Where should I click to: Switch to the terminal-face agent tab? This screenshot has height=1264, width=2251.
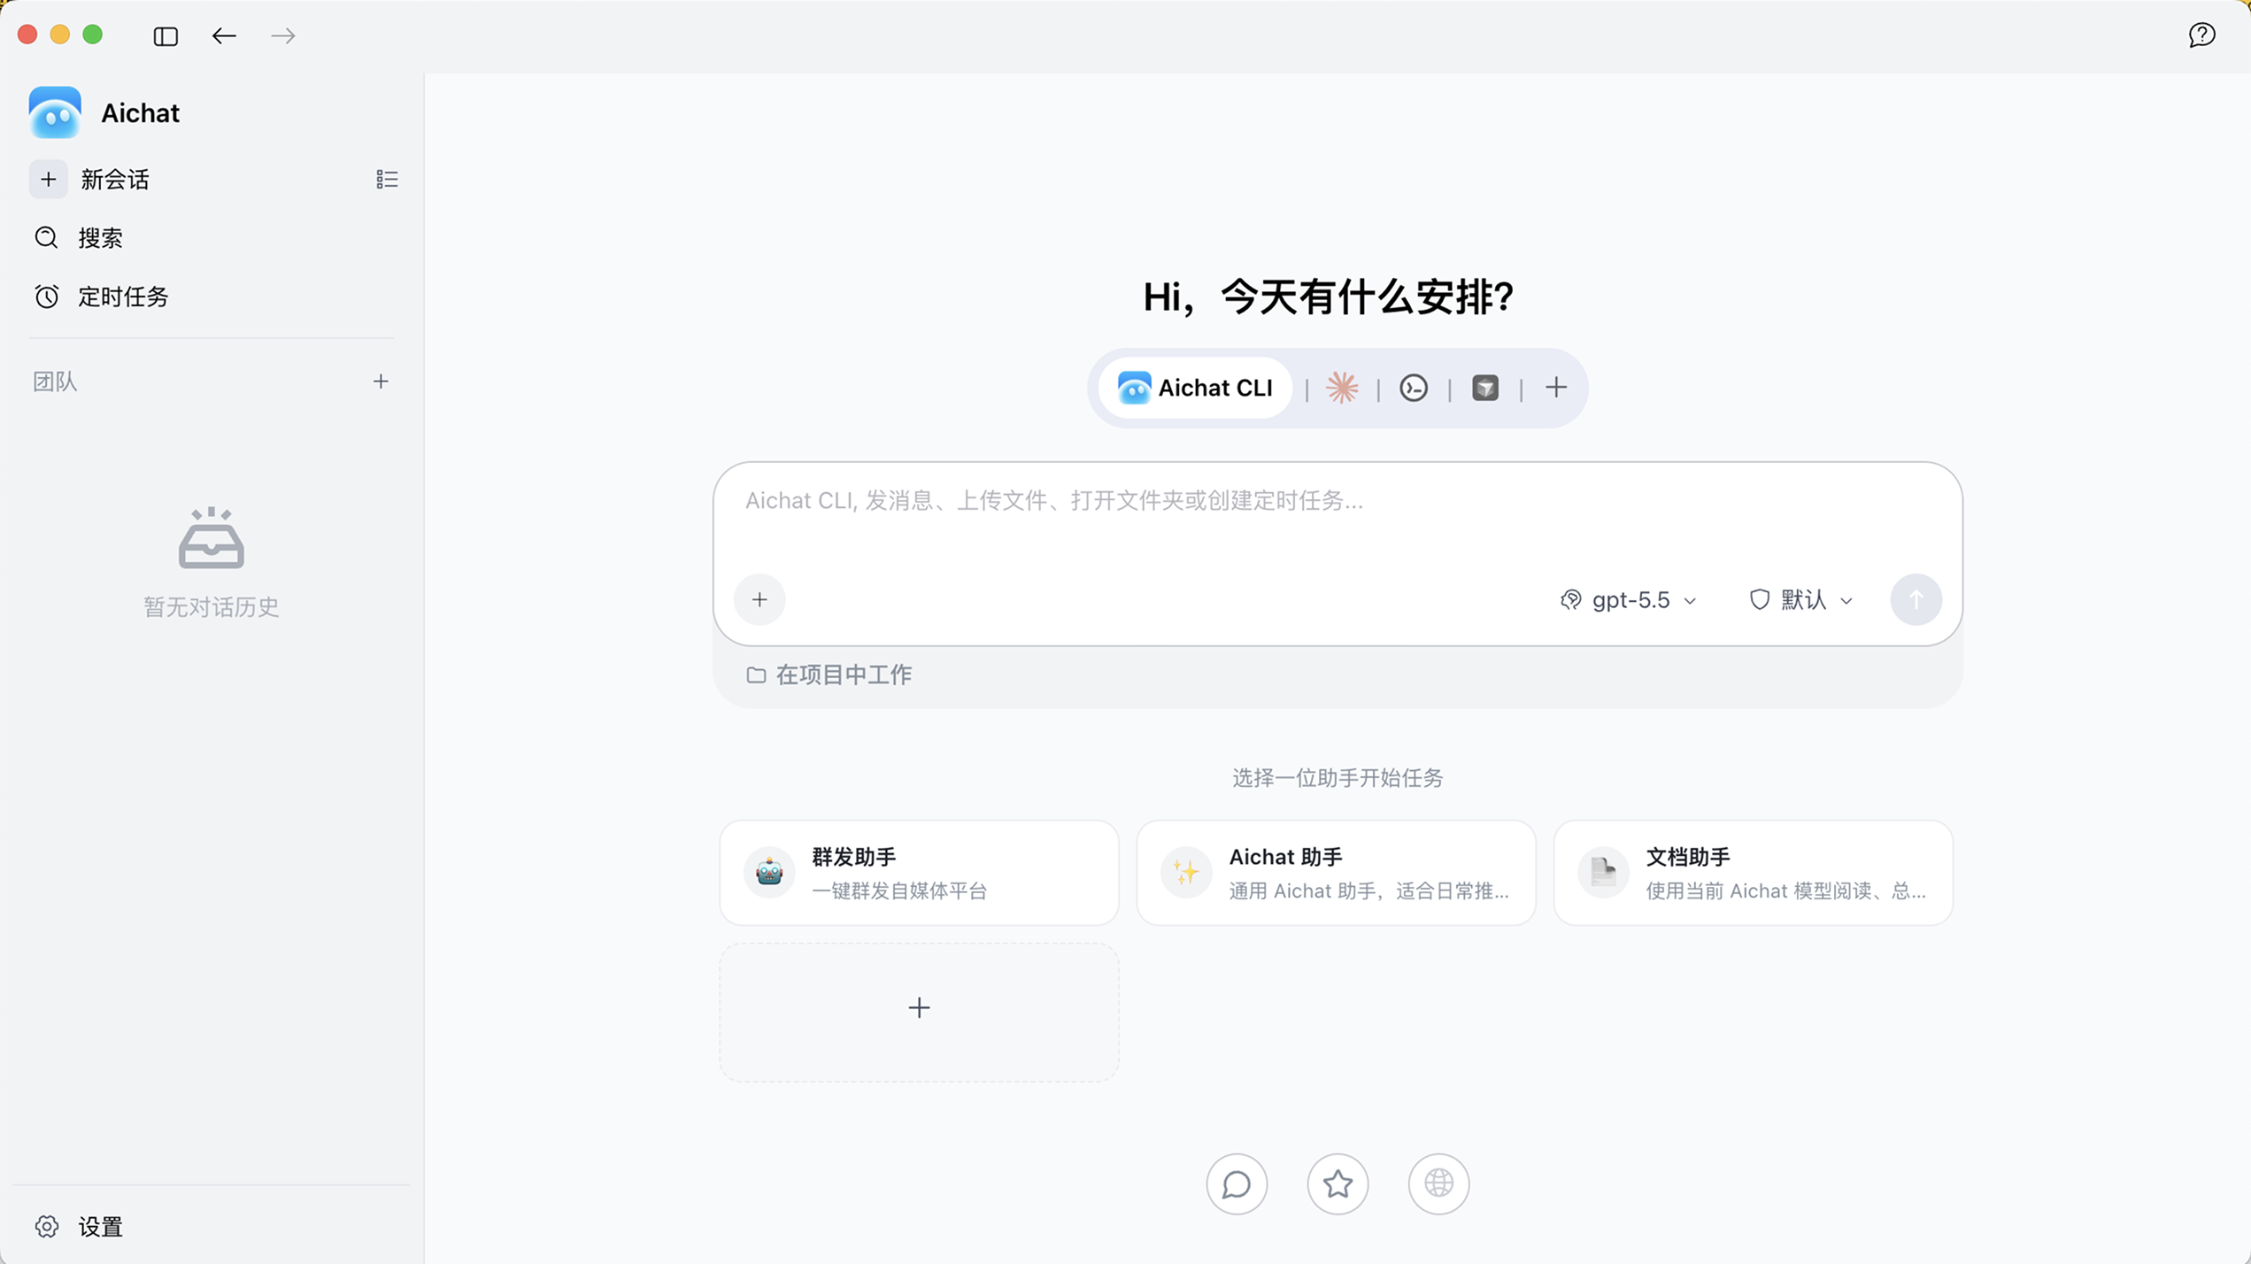click(x=1414, y=388)
